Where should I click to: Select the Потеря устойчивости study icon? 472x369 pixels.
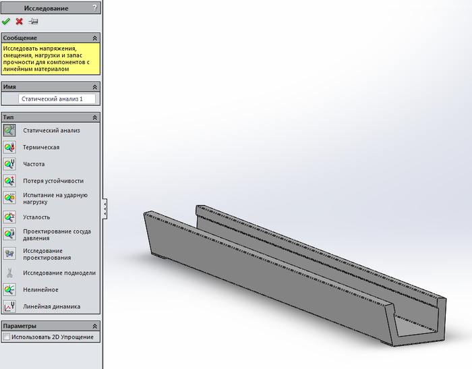tap(9, 181)
